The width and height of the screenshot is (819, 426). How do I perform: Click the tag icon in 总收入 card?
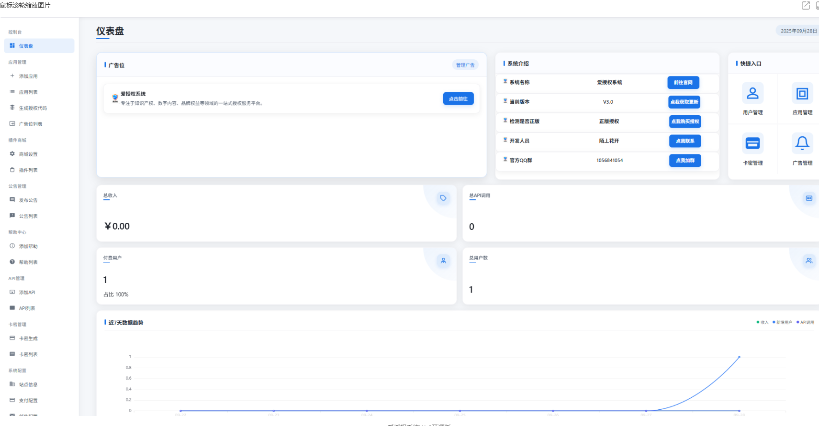pos(443,198)
